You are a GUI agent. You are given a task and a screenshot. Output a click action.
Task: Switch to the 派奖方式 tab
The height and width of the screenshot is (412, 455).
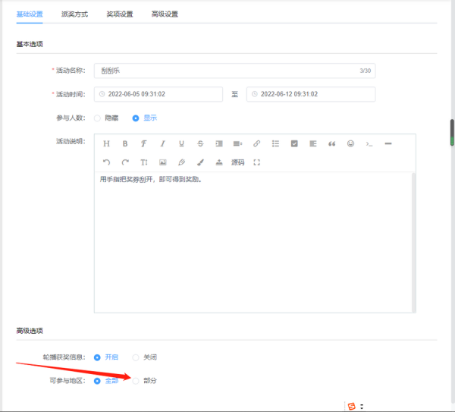74,14
